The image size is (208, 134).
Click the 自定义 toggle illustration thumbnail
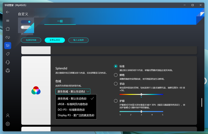pos(26,25)
